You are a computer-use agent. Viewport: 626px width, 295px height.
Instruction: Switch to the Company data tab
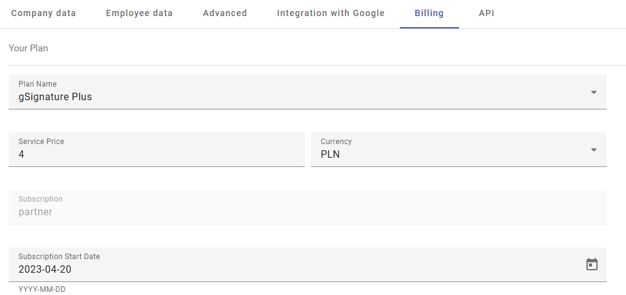(x=44, y=13)
